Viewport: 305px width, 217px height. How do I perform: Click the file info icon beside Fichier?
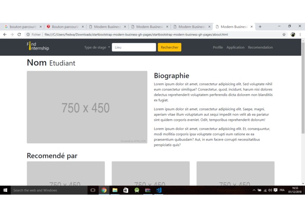[x=28, y=34]
